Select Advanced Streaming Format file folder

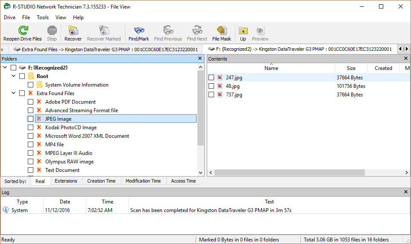tap(82, 110)
